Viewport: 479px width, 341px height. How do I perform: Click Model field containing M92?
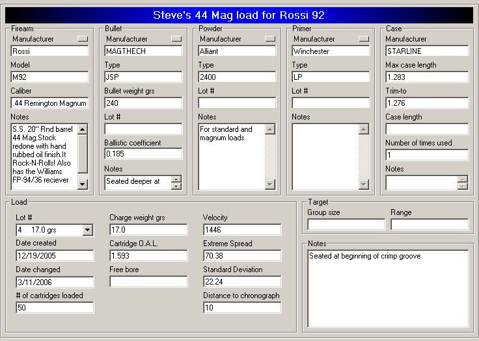[x=50, y=77]
